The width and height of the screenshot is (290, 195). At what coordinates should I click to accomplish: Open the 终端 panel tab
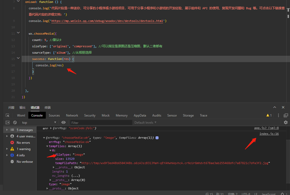(48, 108)
